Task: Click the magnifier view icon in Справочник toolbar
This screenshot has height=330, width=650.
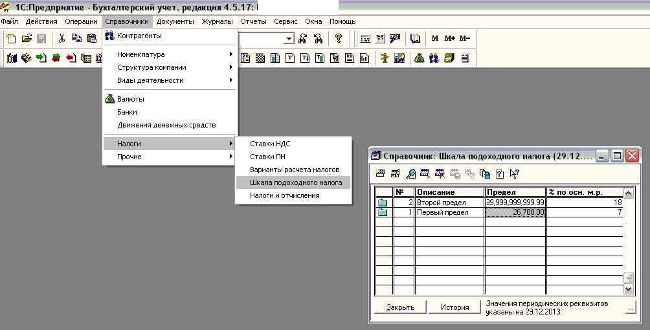Action: [x=410, y=173]
